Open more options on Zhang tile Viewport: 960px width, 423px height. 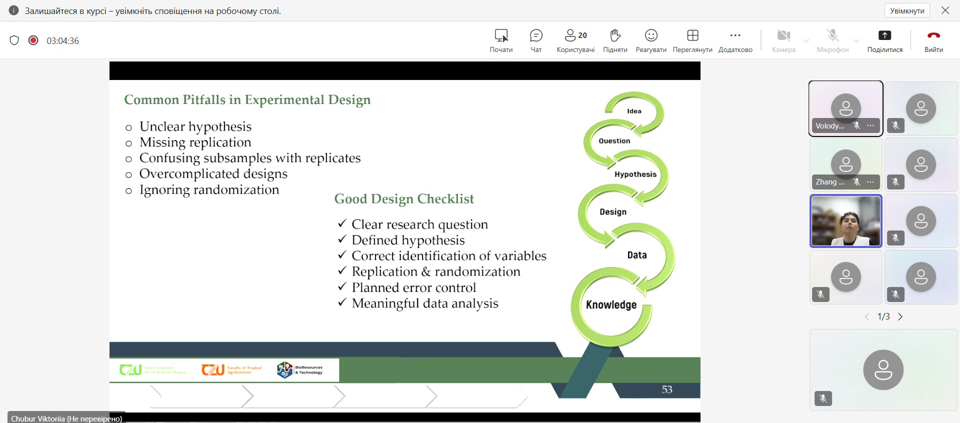pyautogui.click(x=870, y=182)
